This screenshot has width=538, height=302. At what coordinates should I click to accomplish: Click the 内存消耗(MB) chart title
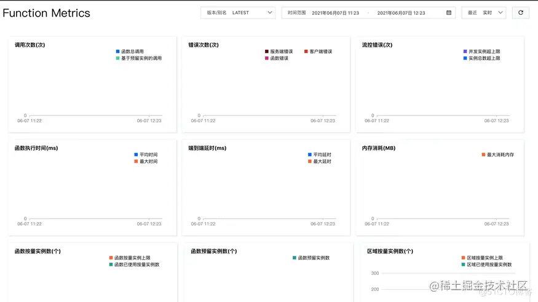[x=379, y=148]
